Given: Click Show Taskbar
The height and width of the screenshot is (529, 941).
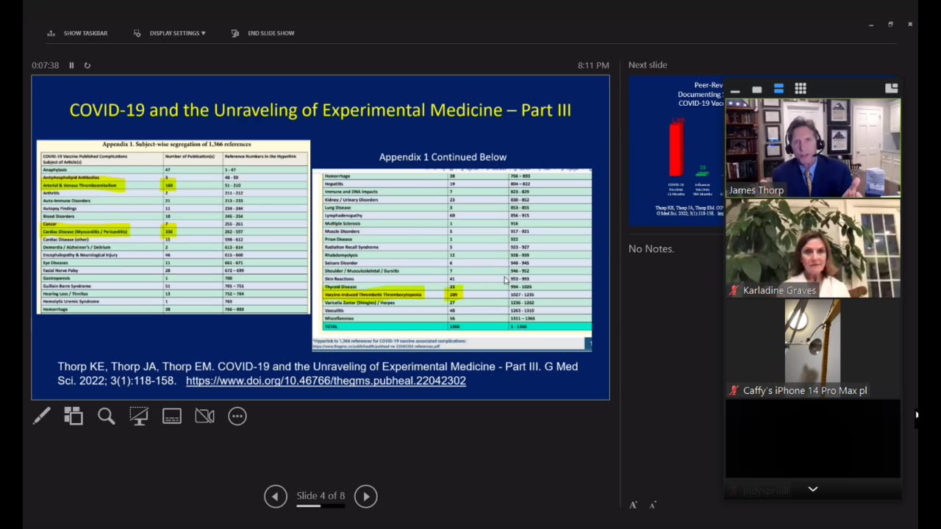Looking at the screenshot, I should point(77,33).
